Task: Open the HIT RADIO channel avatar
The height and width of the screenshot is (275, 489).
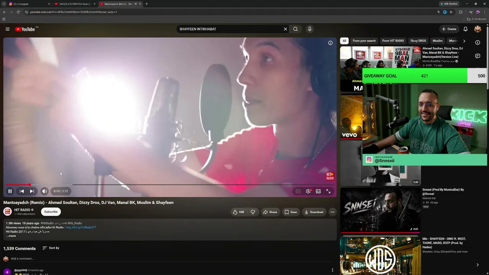Action: tap(8, 212)
